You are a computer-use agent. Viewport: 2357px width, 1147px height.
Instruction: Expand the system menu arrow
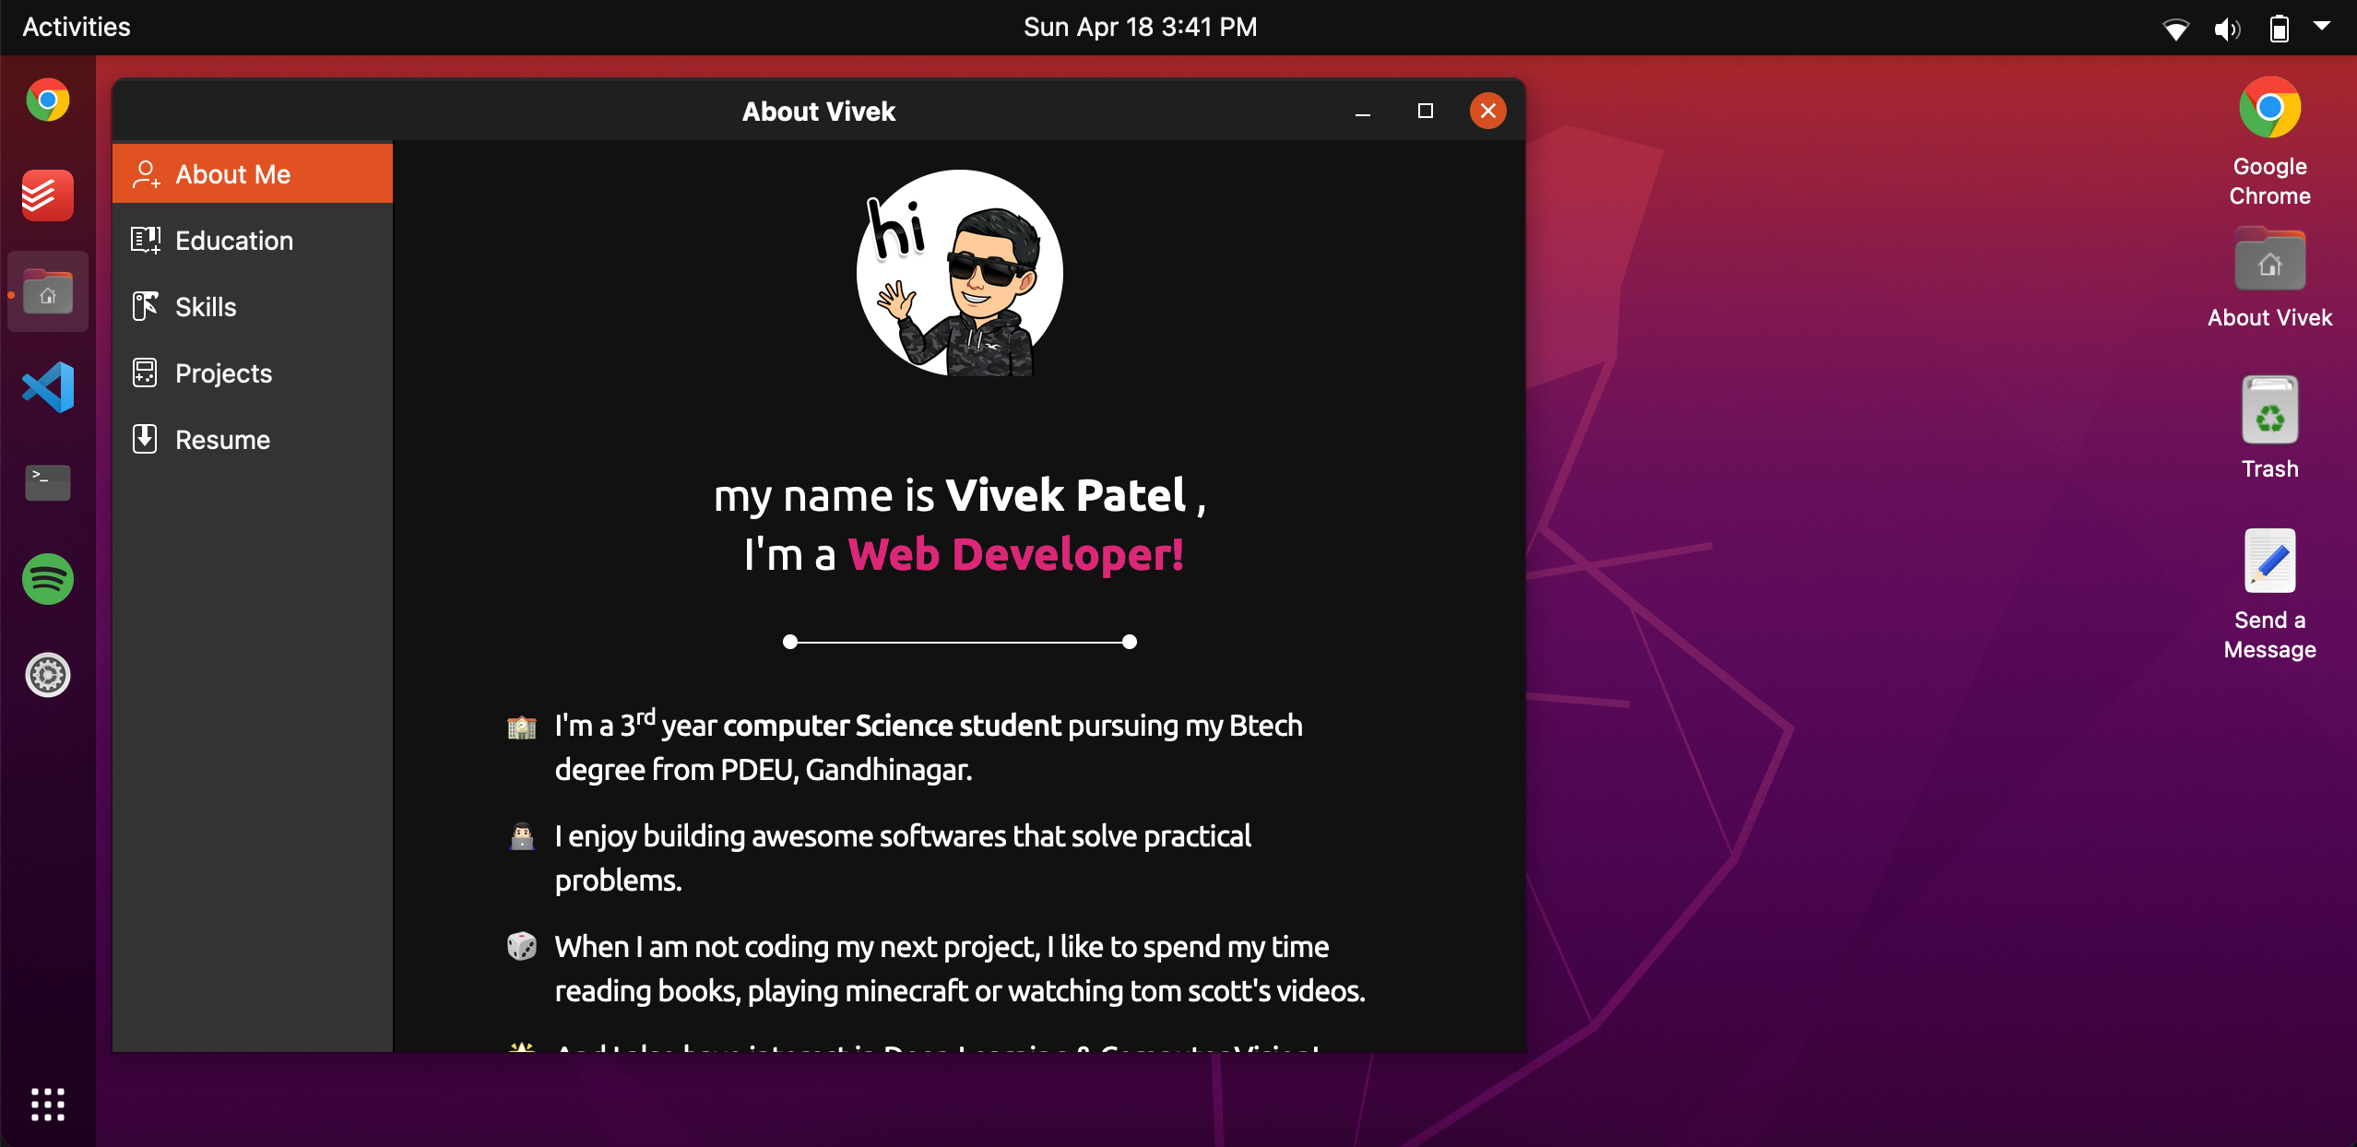pos(2322,26)
